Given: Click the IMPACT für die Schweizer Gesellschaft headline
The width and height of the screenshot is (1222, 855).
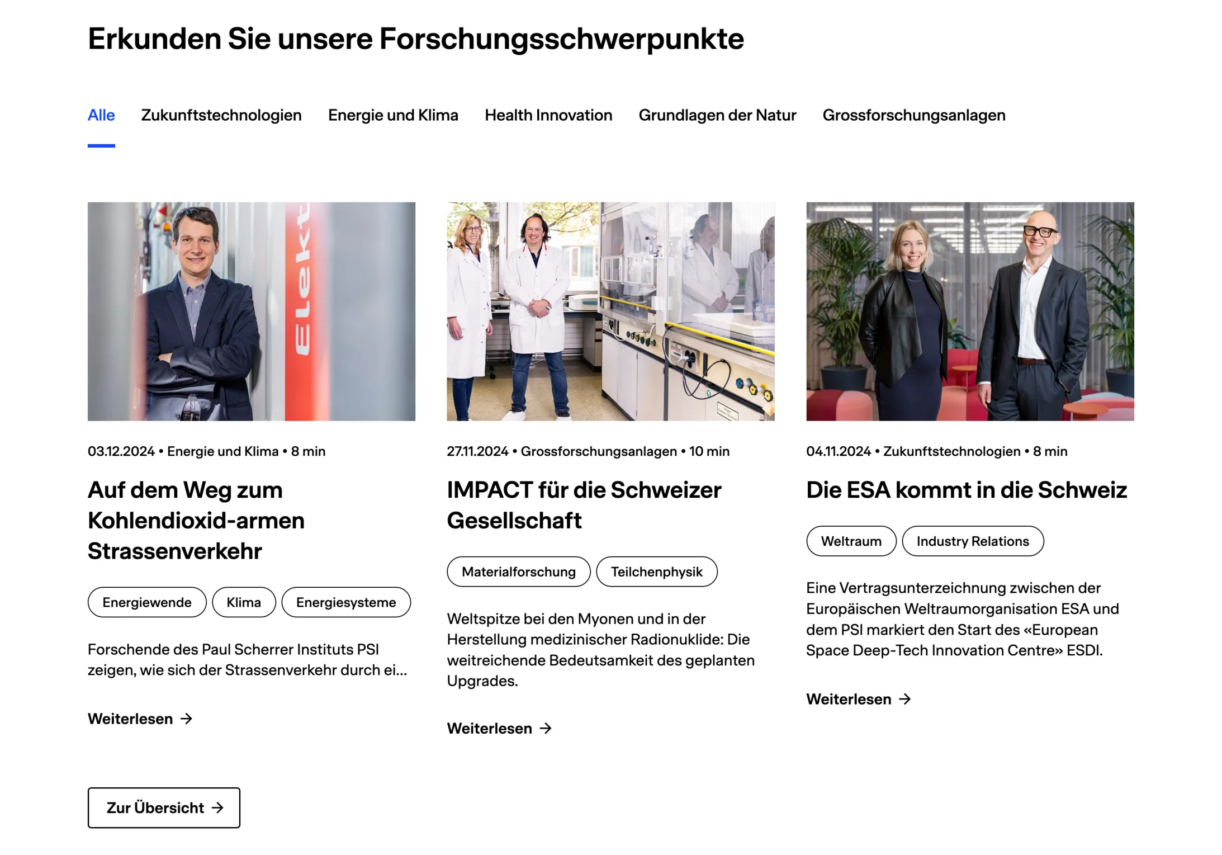Looking at the screenshot, I should (x=584, y=505).
